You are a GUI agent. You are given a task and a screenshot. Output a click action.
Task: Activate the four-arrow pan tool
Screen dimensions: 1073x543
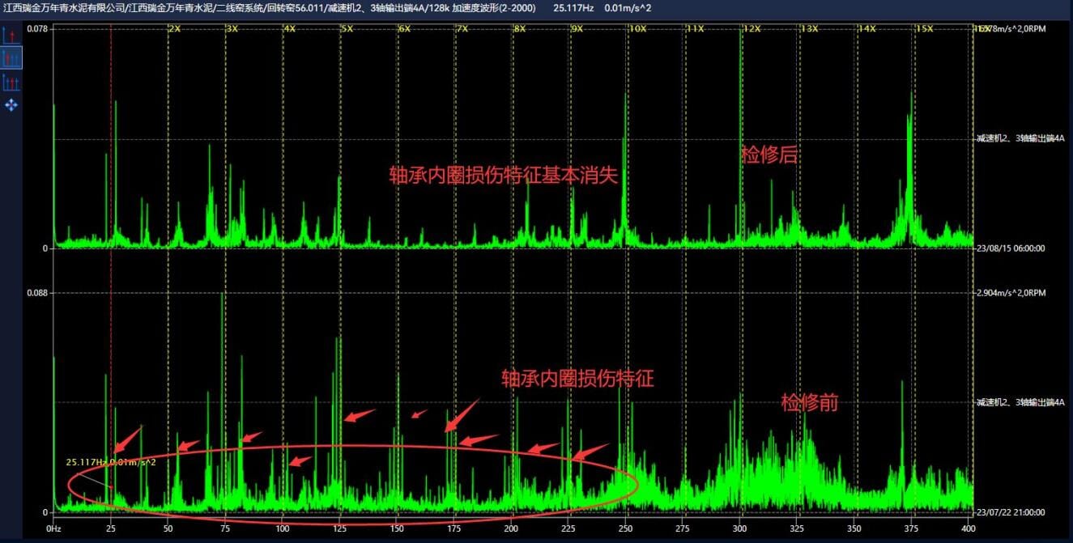[x=11, y=104]
